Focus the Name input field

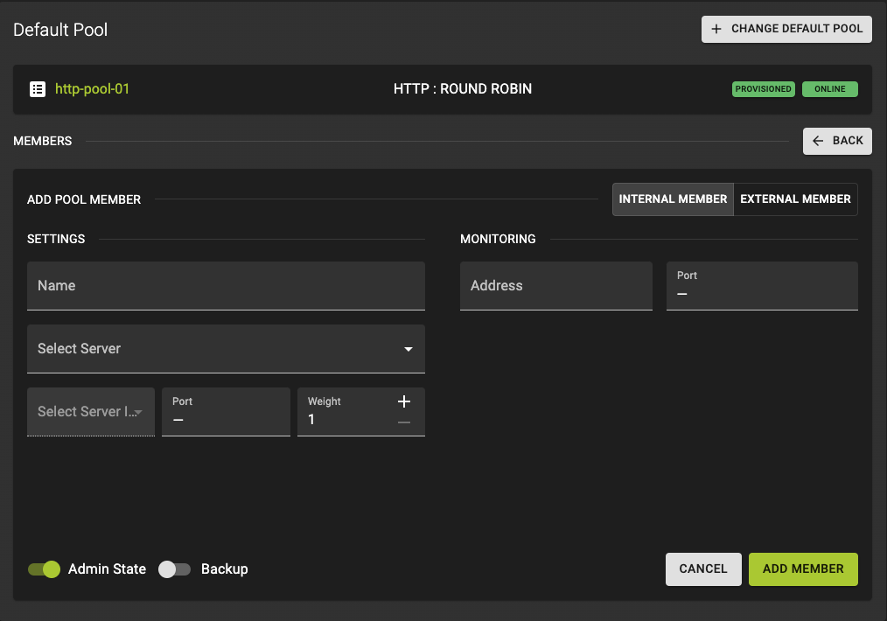coord(226,286)
